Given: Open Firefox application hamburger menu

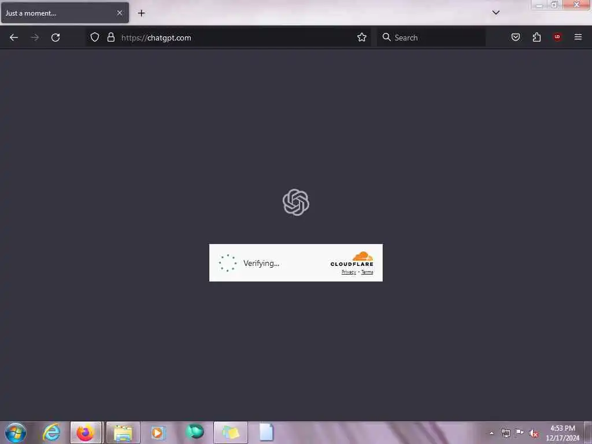Looking at the screenshot, I should (578, 37).
